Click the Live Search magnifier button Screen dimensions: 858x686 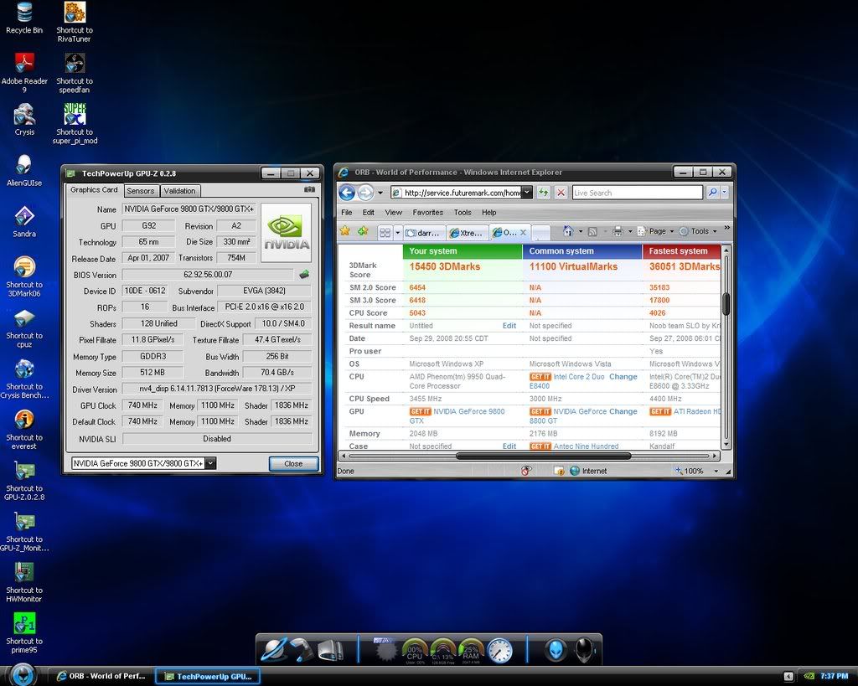click(x=712, y=193)
